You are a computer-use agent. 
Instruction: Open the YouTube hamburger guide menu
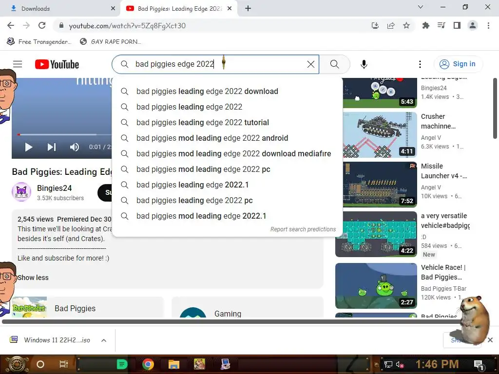[18, 64]
